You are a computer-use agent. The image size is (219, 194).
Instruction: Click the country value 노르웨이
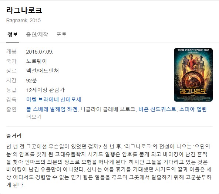37,61
